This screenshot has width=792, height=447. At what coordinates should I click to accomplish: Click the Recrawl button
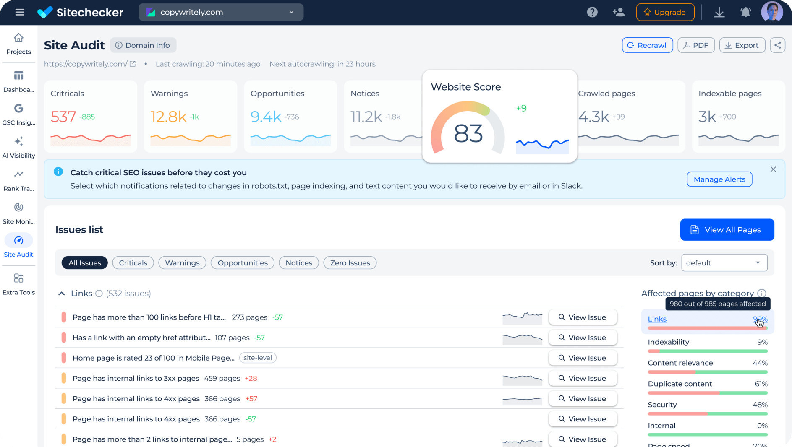click(647, 45)
